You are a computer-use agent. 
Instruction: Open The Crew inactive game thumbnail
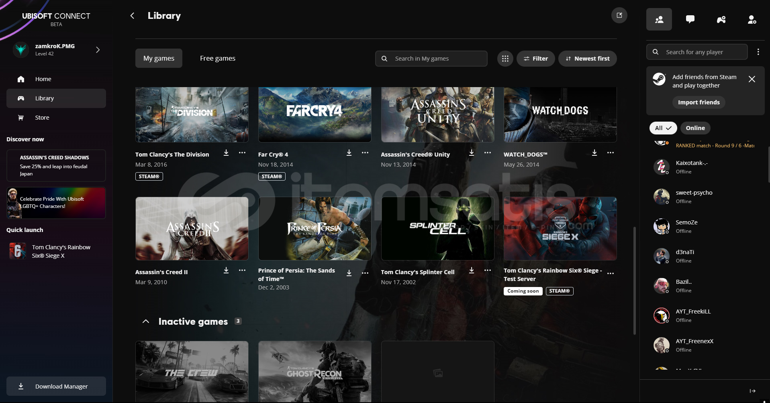pos(192,372)
